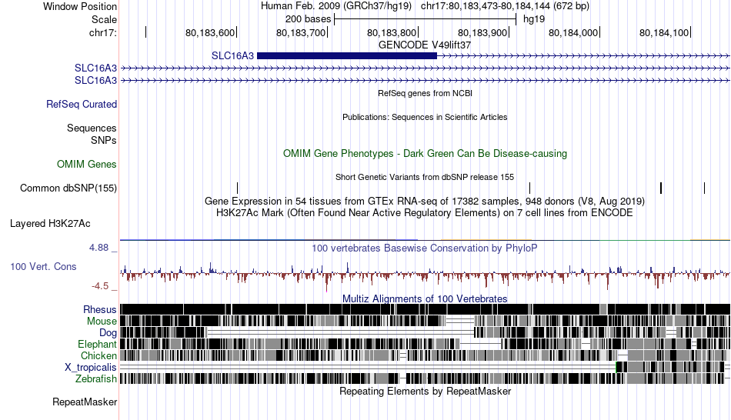
Task: Open the Sequences track label
Action: click(x=92, y=128)
